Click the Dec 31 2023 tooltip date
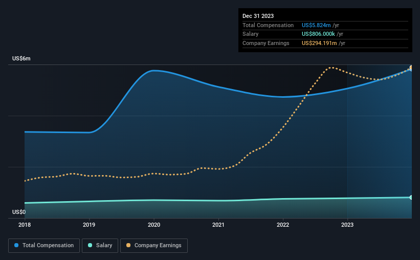 (258, 16)
